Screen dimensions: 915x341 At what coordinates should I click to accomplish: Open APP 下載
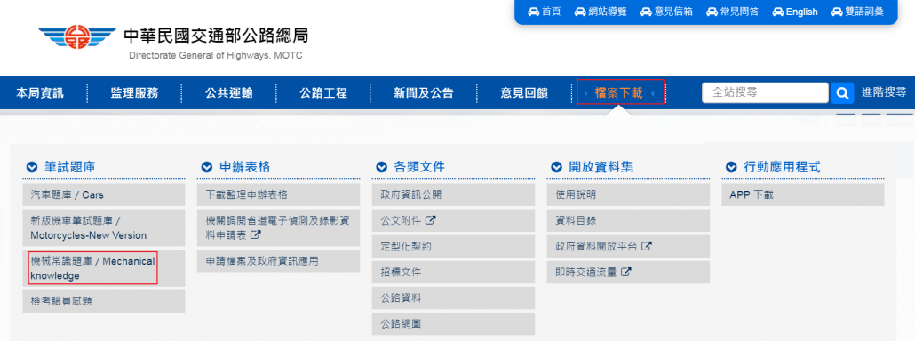[x=803, y=194]
